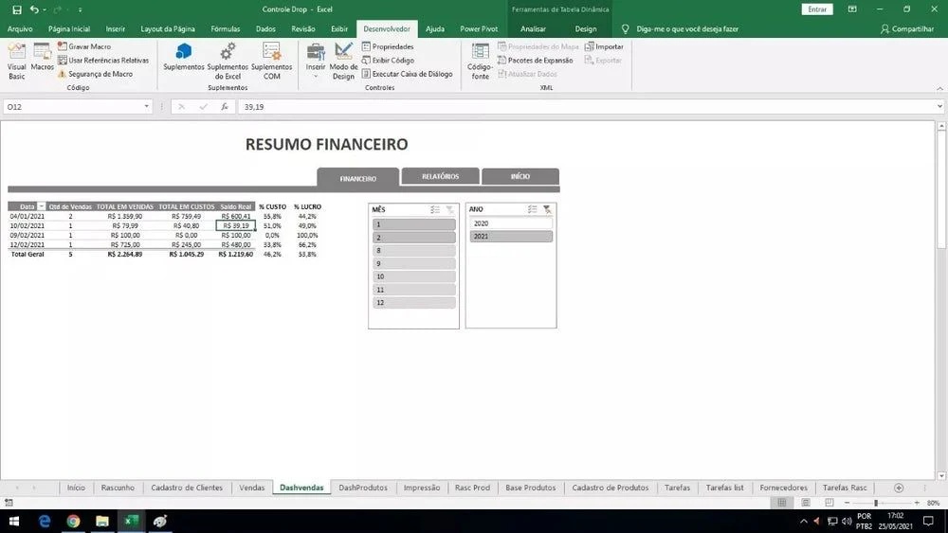Add a new sheet

tap(899, 488)
